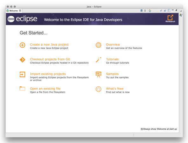
Task: Click 'Welcome to the Eclipse IDE for Java Developers'
Action: pyautogui.click(x=83, y=20)
